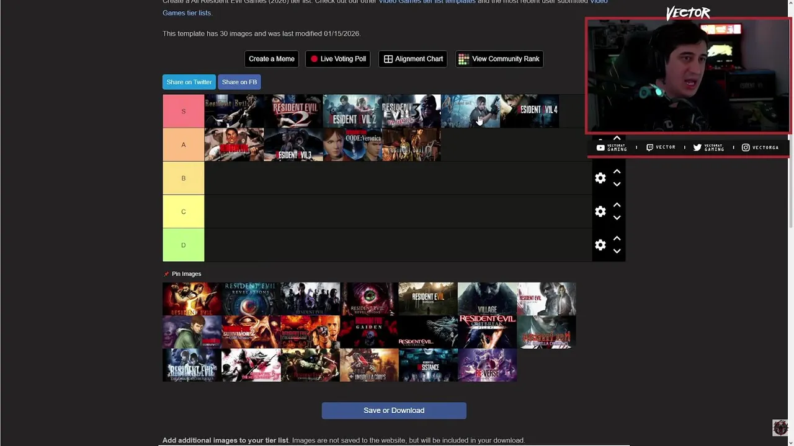Share on FB button
The width and height of the screenshot is (794, 446).
click(239, 82)
